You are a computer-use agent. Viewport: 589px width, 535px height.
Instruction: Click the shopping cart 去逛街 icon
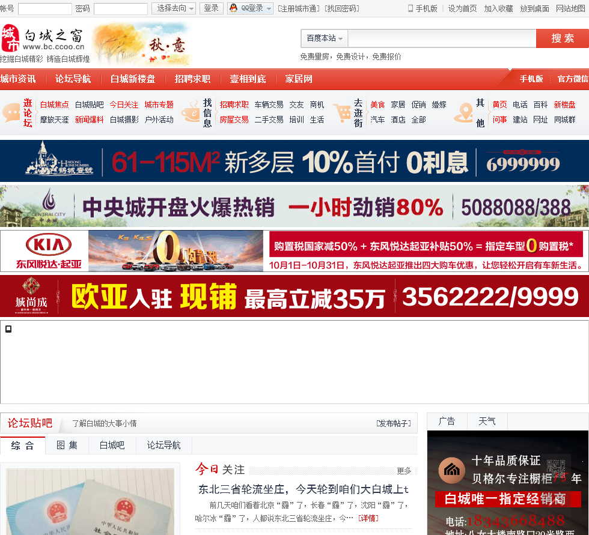(x=342, y=112)
